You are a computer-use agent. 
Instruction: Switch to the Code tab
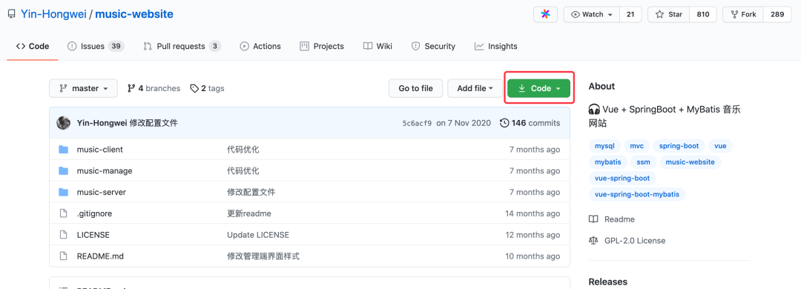point(33,46)
